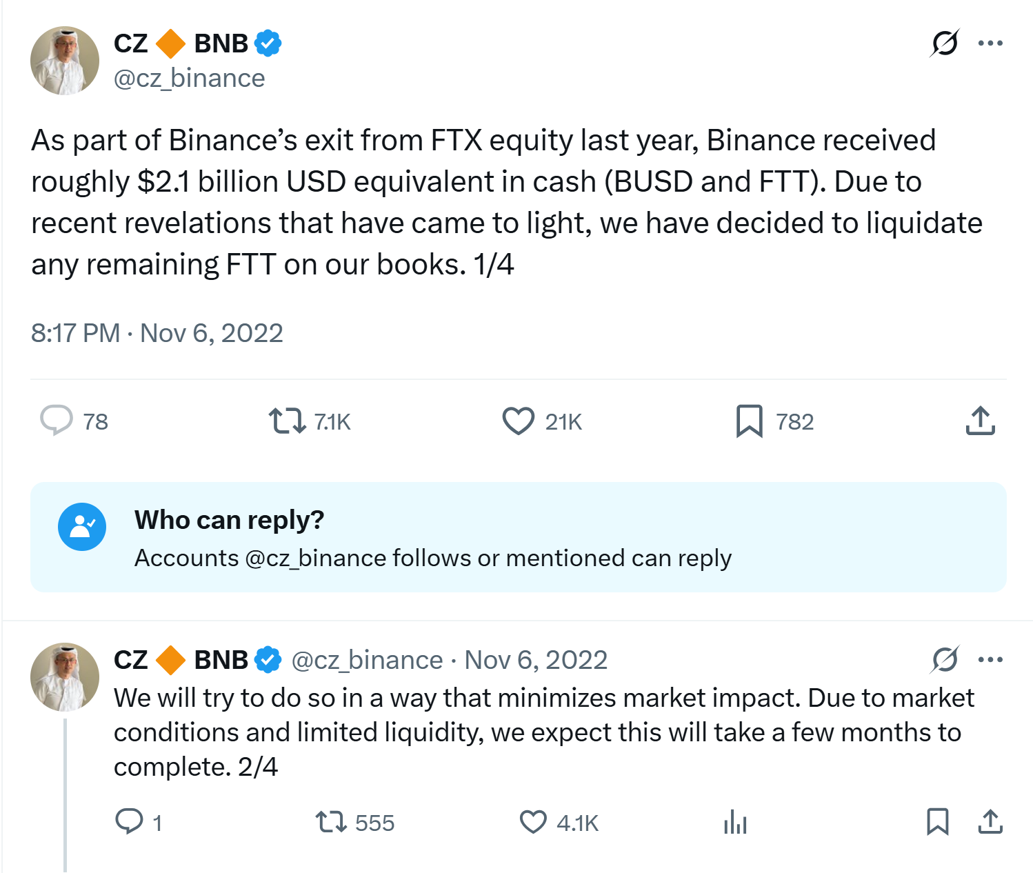Click the @cz_binance handle under the name

pos(189,79)
